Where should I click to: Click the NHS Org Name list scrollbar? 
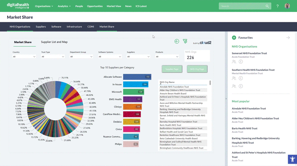coord(210,83)
